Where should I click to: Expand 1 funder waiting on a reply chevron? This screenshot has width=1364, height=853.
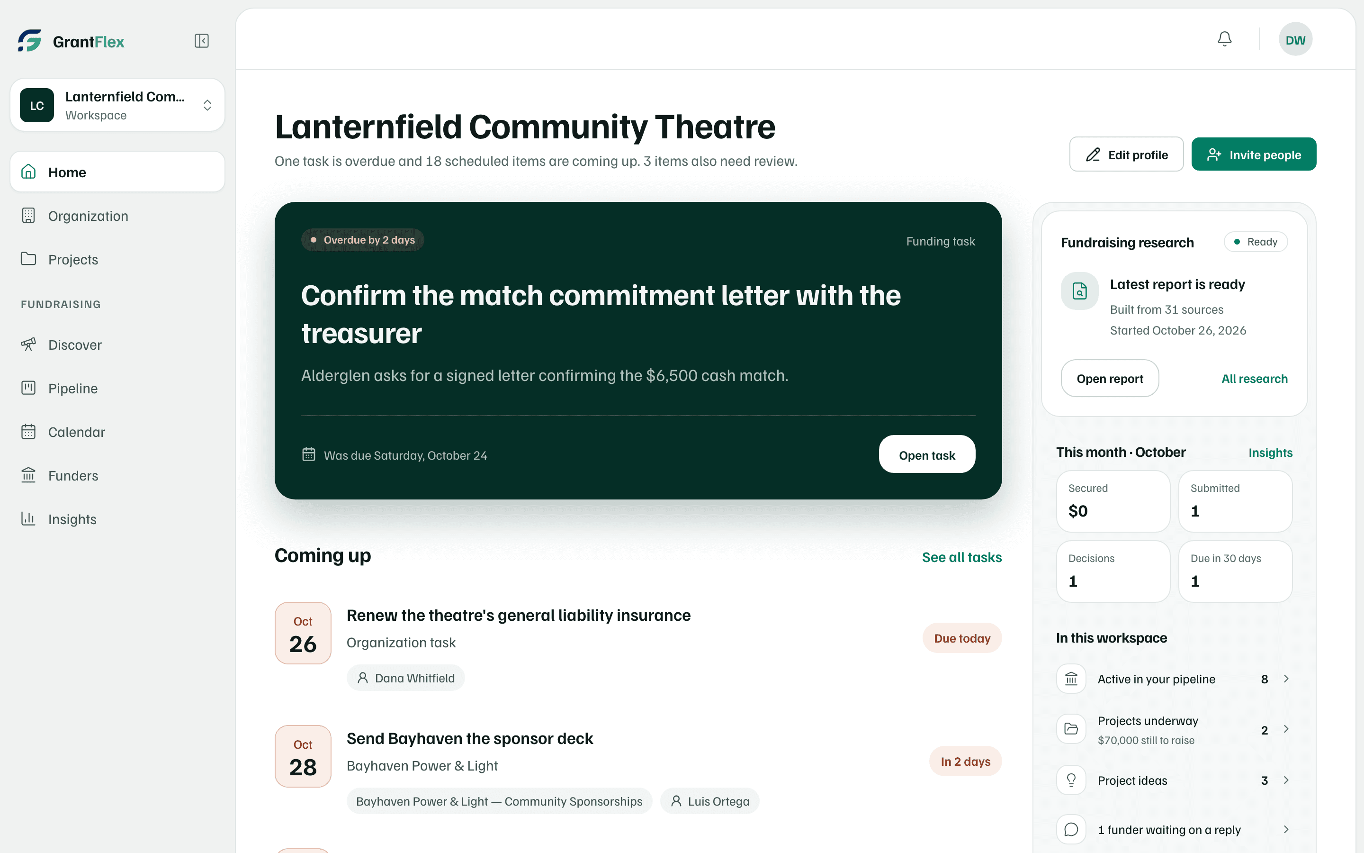(1286, 829)
